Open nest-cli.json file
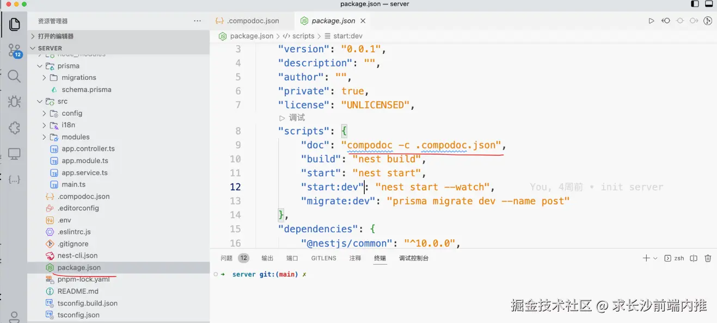Image resolution: width=717 pixels, height=323 pixels. click(78, 256)
